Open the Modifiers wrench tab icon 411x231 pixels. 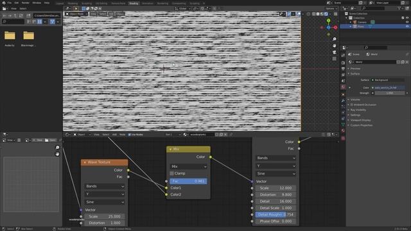pyautogui.click(x=343, y=101)
